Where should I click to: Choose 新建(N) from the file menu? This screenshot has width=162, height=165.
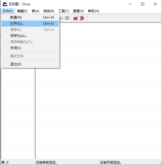30,17
